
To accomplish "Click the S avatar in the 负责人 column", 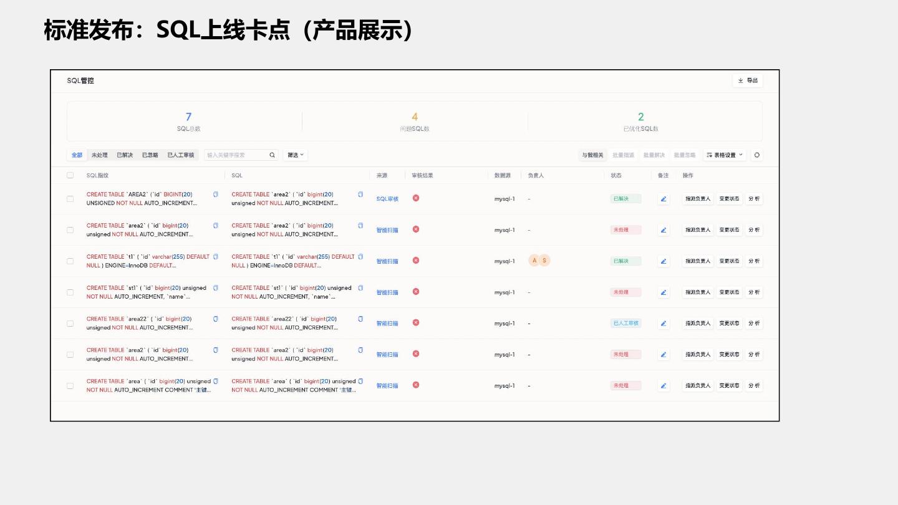I will (544, 261).
